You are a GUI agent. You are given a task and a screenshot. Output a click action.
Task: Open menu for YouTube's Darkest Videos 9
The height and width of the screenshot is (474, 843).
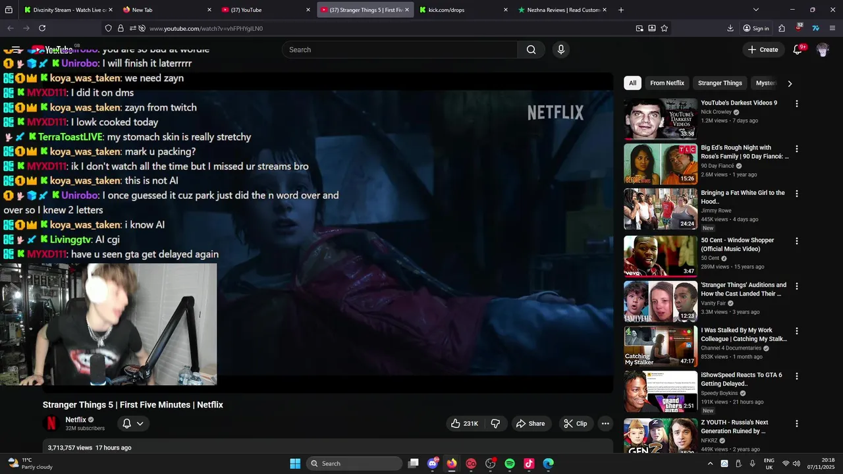(797, 104)
